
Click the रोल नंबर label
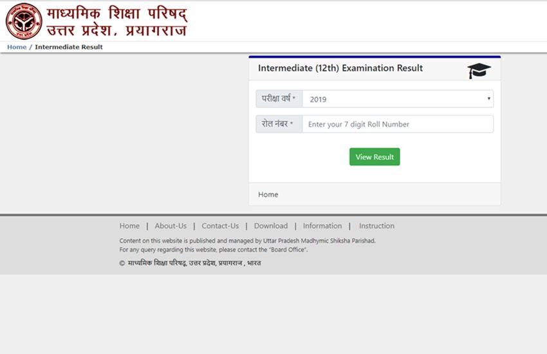[279, 124]
